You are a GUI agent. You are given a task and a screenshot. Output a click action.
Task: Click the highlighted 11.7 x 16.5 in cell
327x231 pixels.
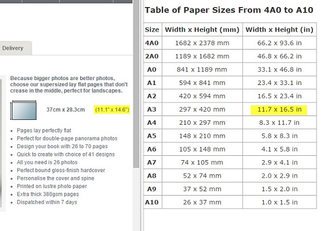pyautogui.click(x=280, y=109)
